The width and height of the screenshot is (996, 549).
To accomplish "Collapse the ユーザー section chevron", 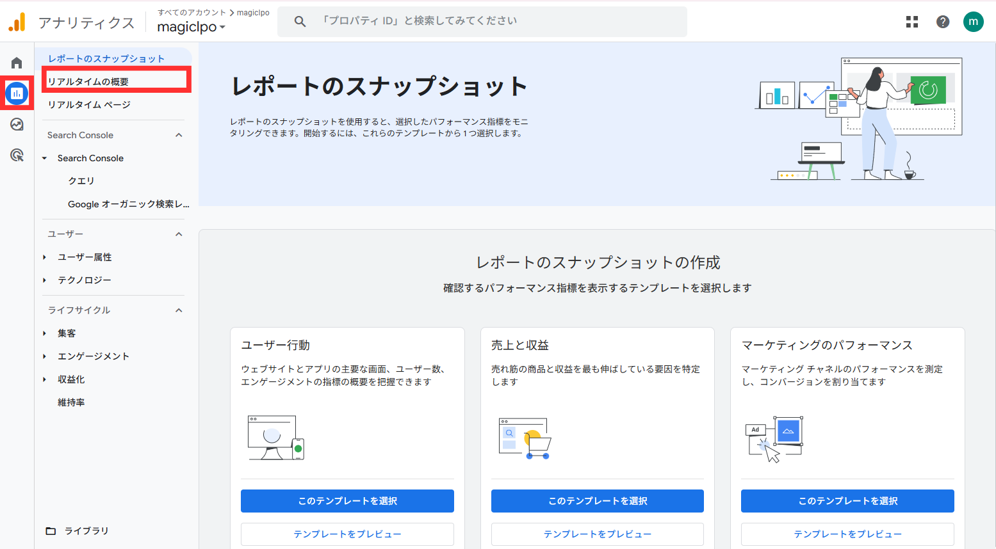I will tap(179, 234).
